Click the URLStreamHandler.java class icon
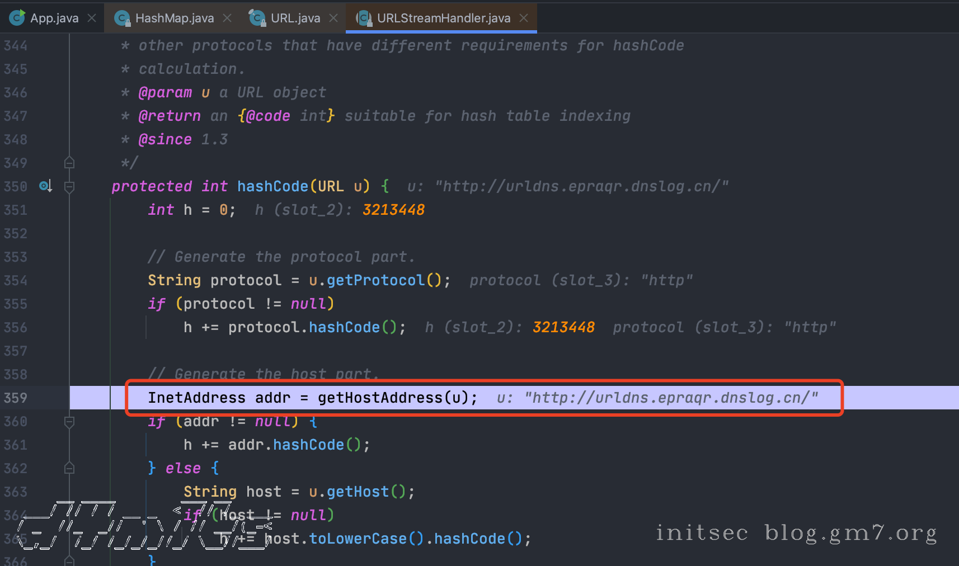The image size is (959, 566). click(x=364, y=18)
